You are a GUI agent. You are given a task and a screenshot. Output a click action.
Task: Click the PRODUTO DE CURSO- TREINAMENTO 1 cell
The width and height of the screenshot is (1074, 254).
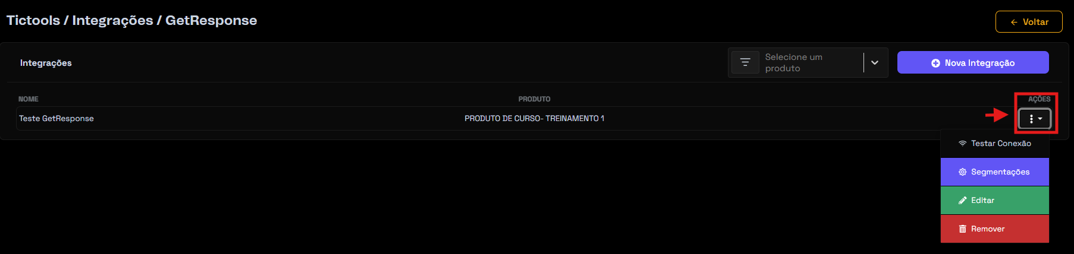534,119
